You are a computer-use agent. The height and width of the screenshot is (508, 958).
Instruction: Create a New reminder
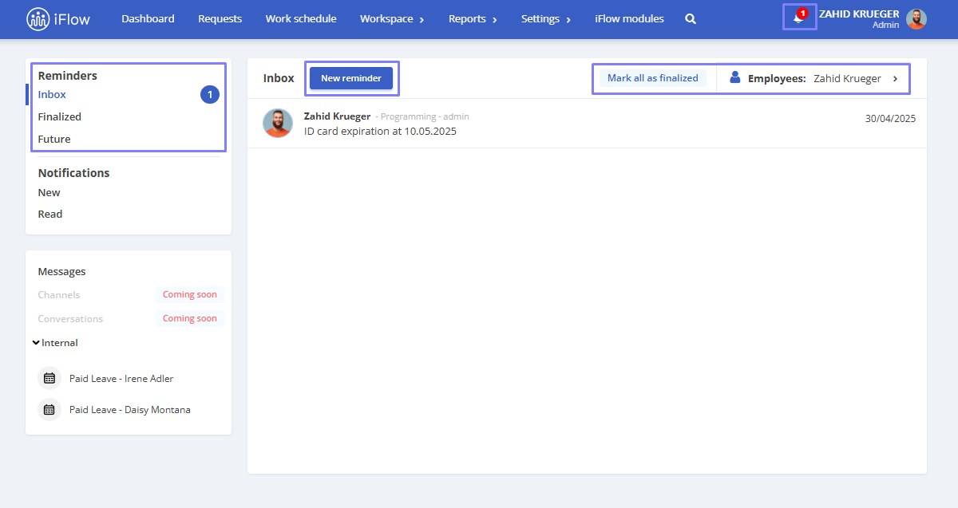(x=351, y=78)
